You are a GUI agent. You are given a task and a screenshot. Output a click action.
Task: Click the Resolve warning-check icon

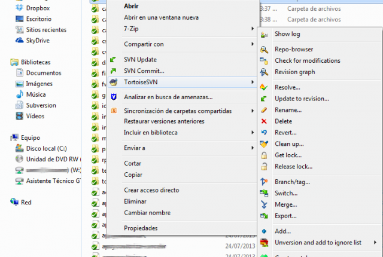click(x=264, y=87)
